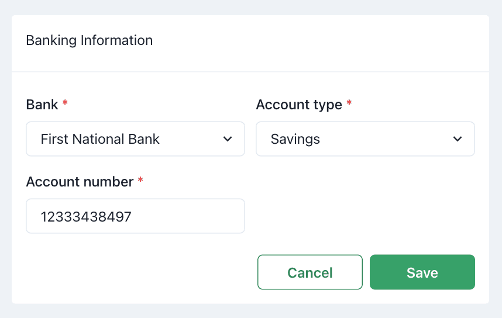This screenshot has width=502, height=318.
Task: Click the 12333438497 account number value
Action: pos(86,217)
